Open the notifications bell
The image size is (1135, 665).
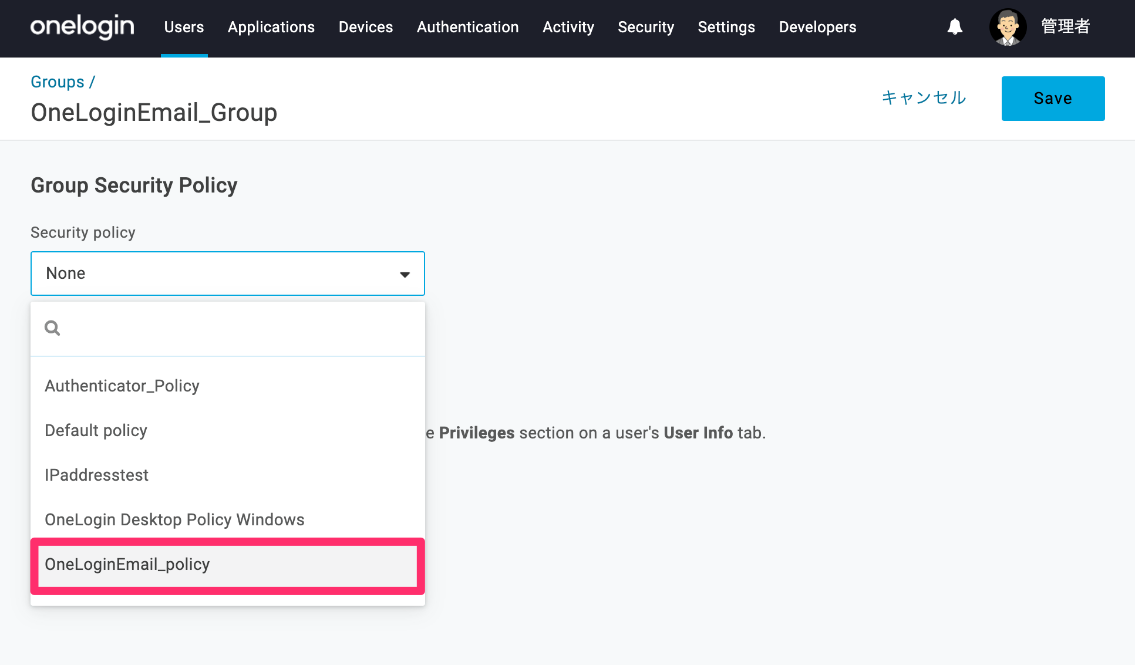[x=955, y=27]
